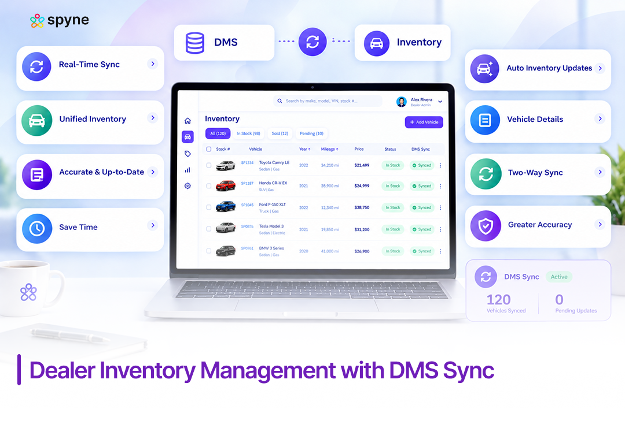This screenshot has width=625, height=424.
Task: Expand the Auto Inventory Updates chevron
Action: pyautogui.click(x=600, y=68)
